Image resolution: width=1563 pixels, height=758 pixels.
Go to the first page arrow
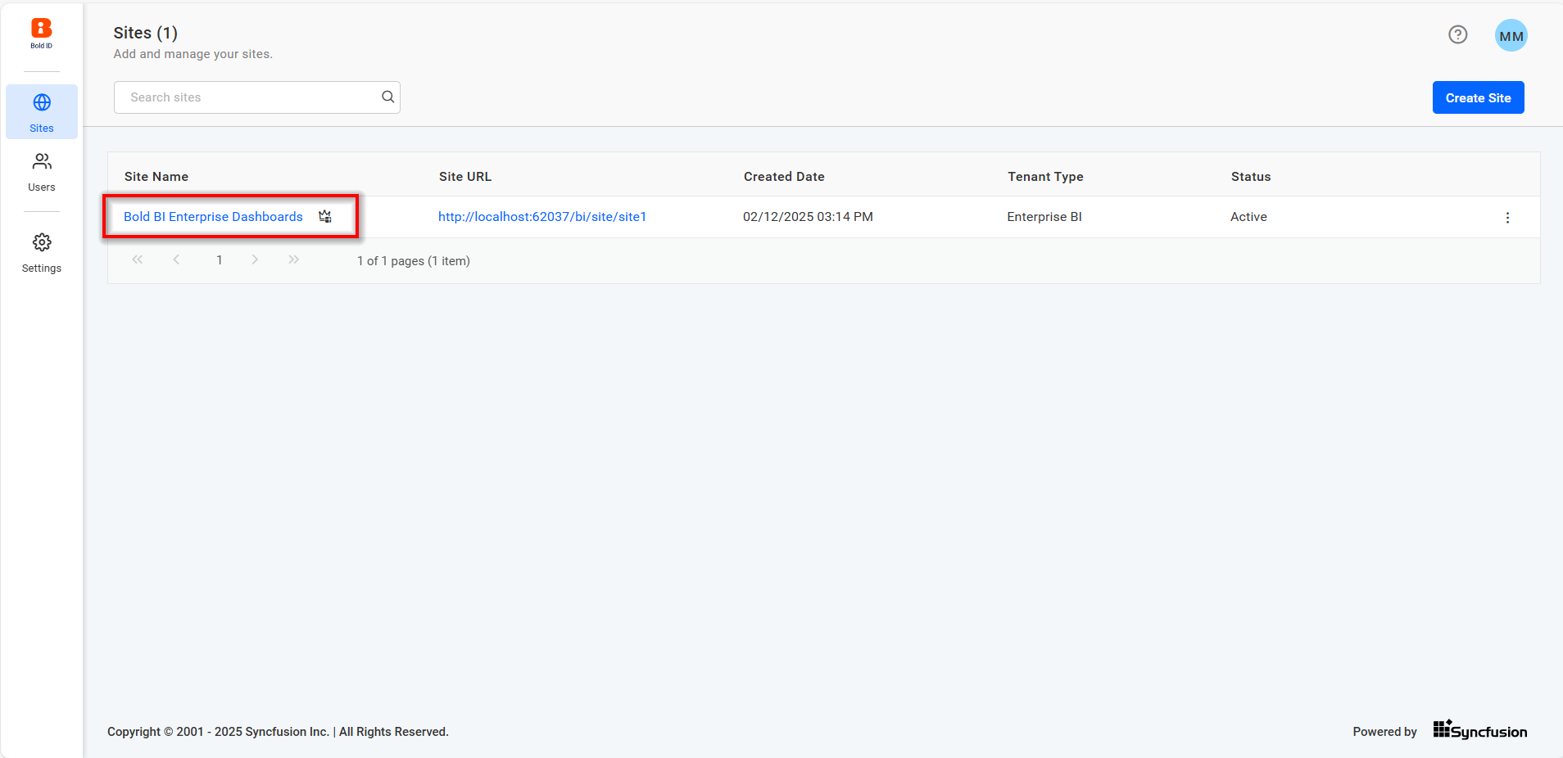pos(138,260)
